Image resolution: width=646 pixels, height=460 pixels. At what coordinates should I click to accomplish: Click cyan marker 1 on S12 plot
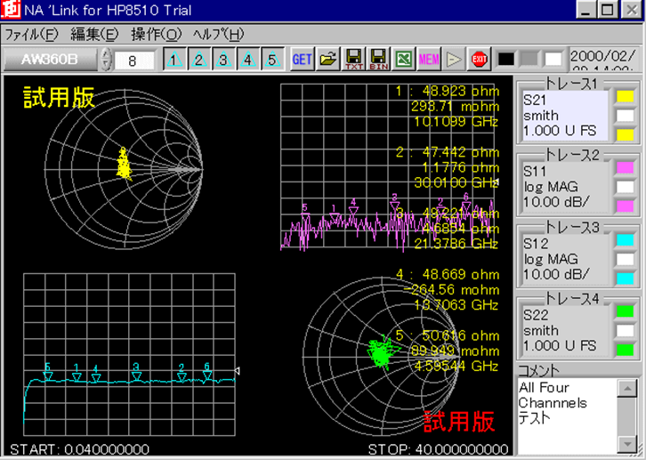click(x=77, y=373)
